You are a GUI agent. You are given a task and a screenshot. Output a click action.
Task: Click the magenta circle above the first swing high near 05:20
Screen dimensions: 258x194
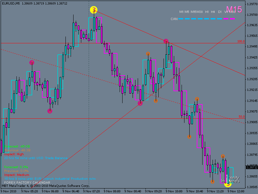32,62
